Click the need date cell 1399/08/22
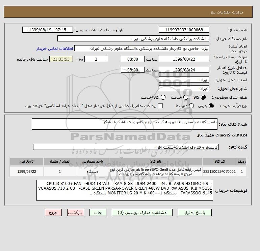Screen dimensions: 260x251 [x=27, y=171]
